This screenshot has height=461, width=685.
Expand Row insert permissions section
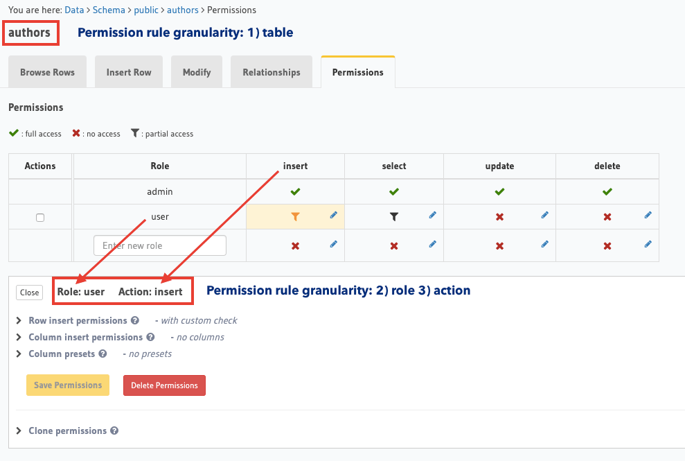click(78, 321)
